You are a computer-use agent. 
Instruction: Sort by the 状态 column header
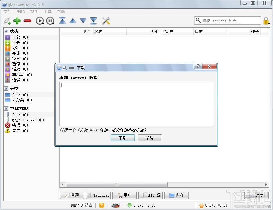(210, 31)
